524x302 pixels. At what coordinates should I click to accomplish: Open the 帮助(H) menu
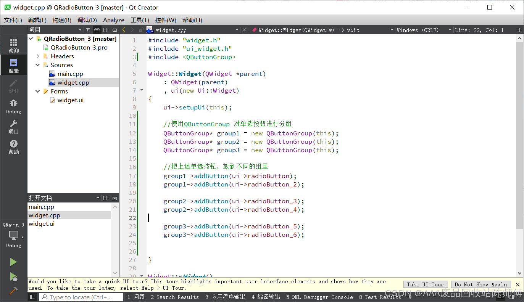tap(192, 20)
